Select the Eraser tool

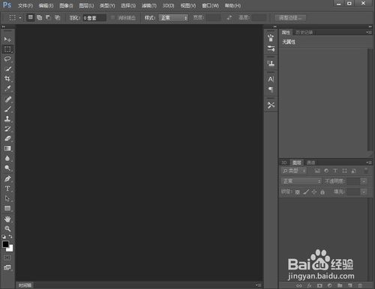tap(7, 139)
